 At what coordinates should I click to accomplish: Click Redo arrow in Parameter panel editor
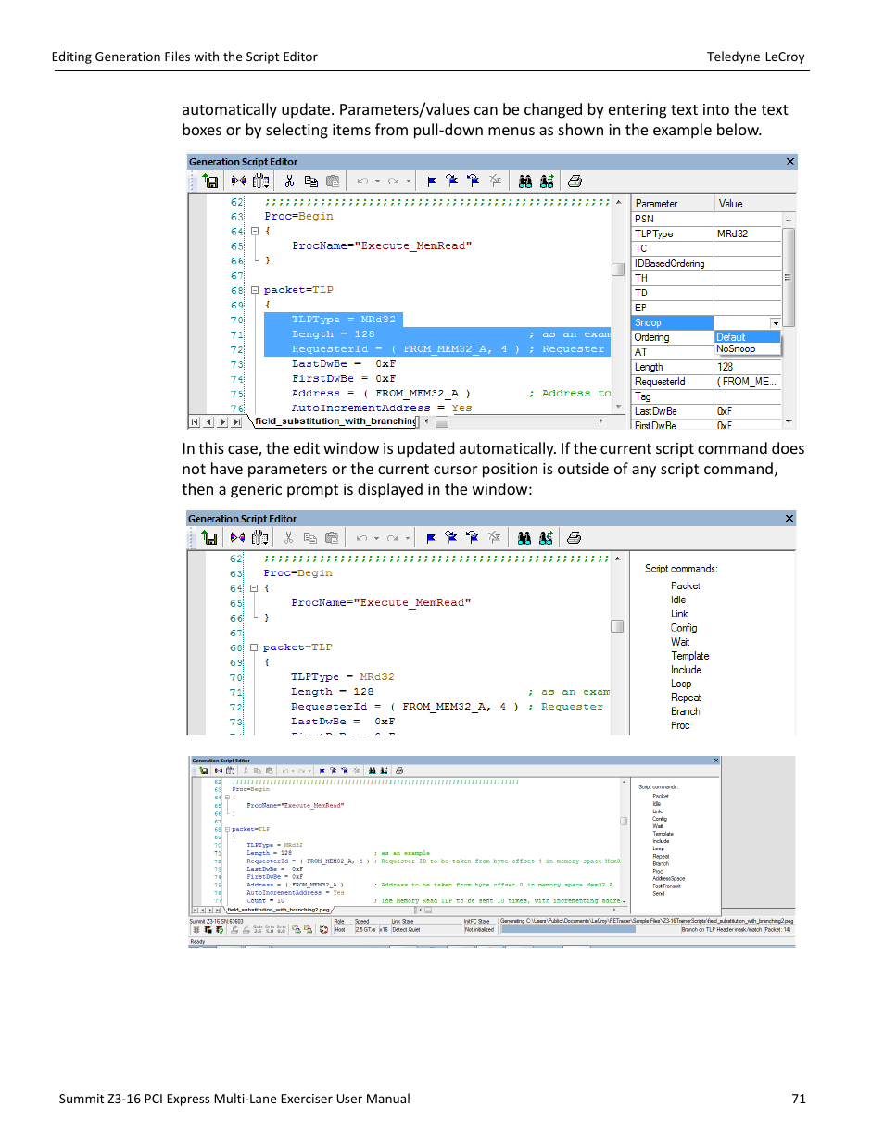click(393, 182)
